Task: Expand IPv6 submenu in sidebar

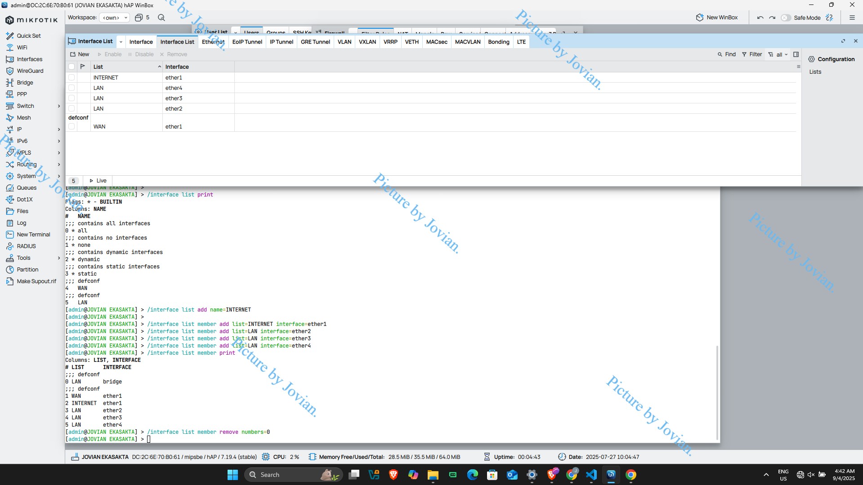Action: click(x=58, y=141)
